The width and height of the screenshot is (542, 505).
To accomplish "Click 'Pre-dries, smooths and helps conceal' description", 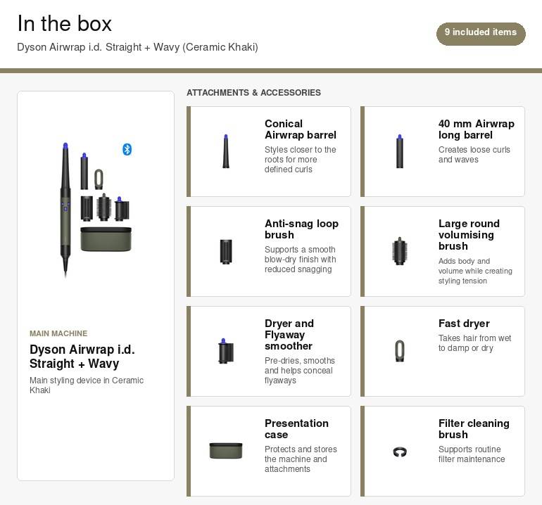I will click(299, 370).
